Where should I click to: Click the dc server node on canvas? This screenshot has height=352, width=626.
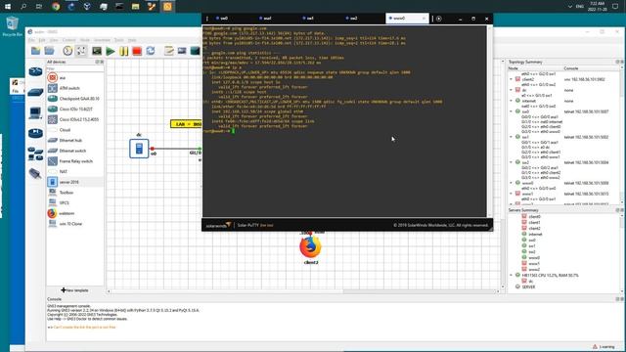[x=139, y=149]
